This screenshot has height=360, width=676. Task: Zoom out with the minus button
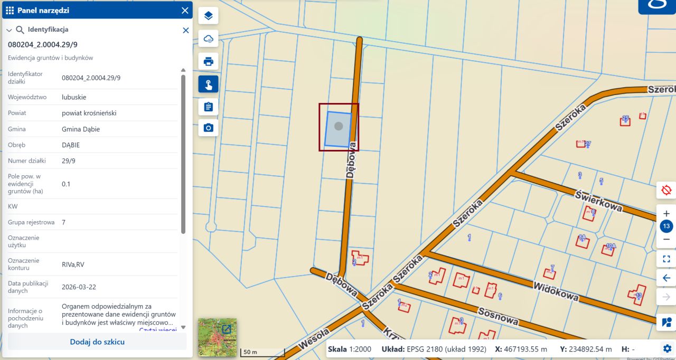(666, 240)
